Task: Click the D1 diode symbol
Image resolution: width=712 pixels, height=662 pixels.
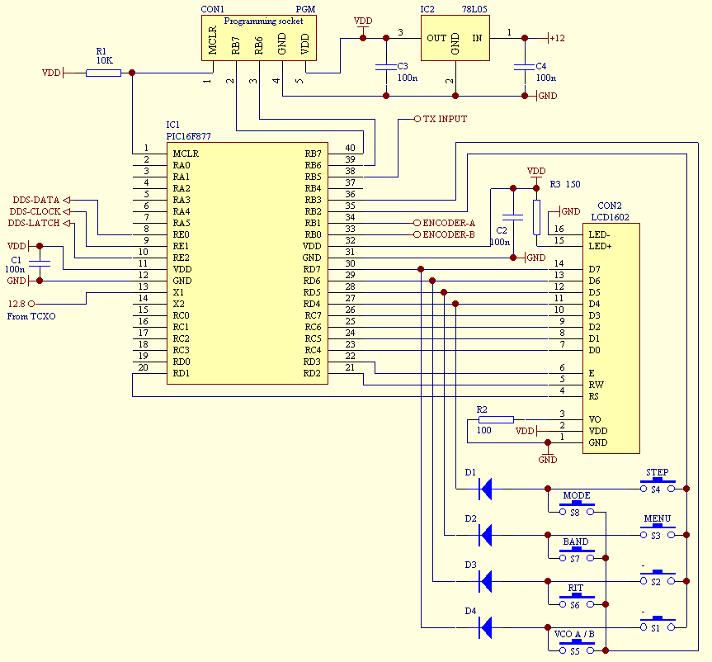Action: click(x=486, y=489)
